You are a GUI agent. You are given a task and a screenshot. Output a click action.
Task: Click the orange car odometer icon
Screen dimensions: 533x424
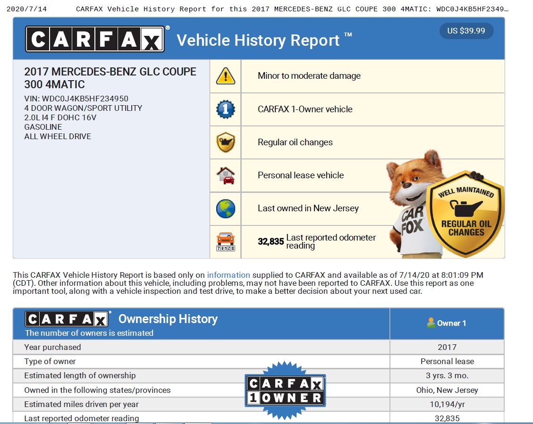pyautogui.click(x=225, y=241)
